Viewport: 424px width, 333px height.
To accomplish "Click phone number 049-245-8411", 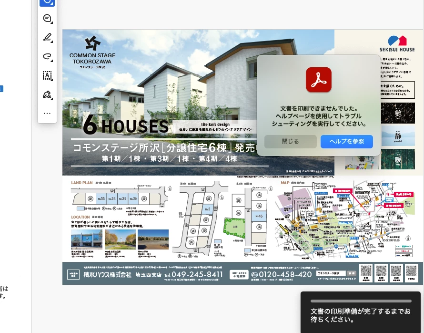I will point(197,274).
